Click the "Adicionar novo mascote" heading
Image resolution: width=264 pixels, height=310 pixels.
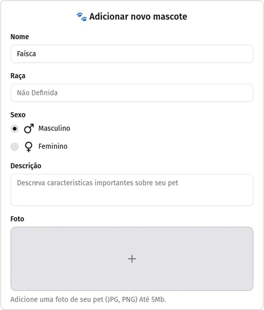tap(138, 17)
